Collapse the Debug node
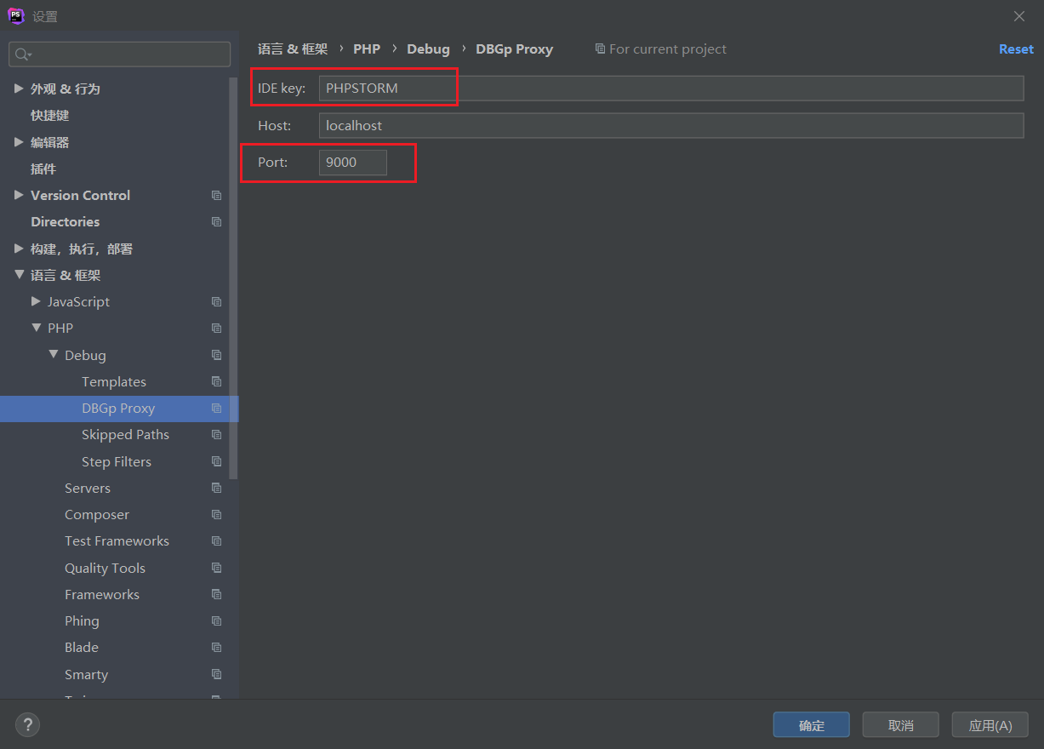The width and height of the screenshot is (1044, 749). [53, 355]
